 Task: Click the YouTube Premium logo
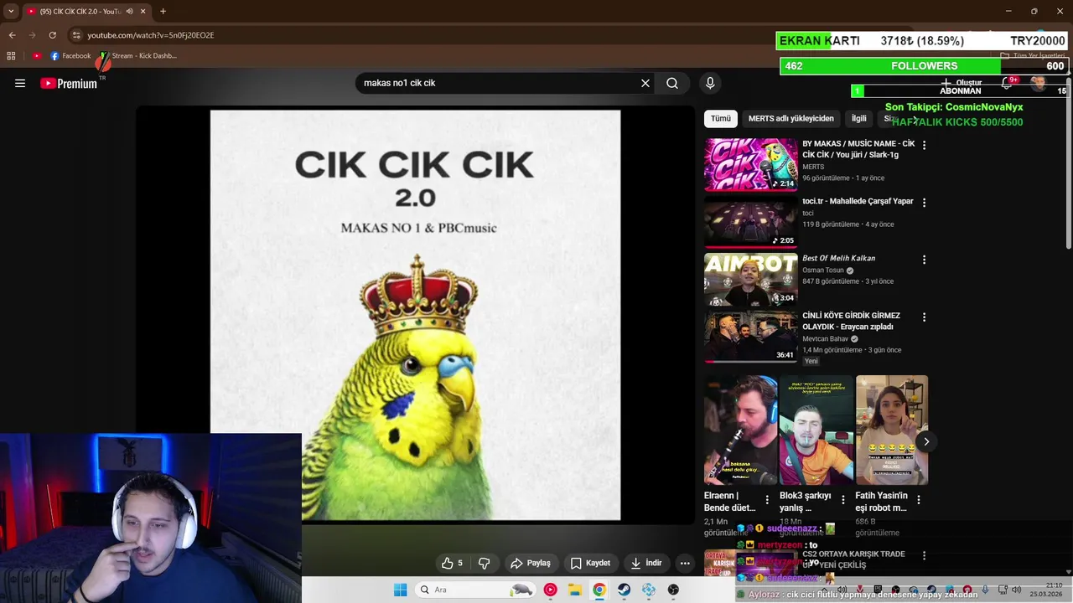(x=69, y=83)
